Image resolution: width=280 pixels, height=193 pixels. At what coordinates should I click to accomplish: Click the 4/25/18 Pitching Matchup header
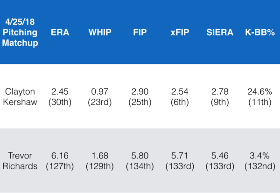21,32
